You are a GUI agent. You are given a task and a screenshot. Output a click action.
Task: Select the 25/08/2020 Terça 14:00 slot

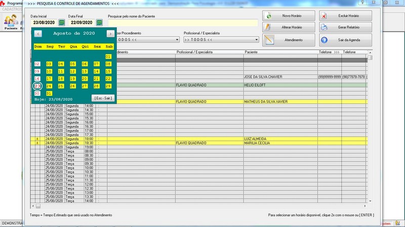[199, 201]
